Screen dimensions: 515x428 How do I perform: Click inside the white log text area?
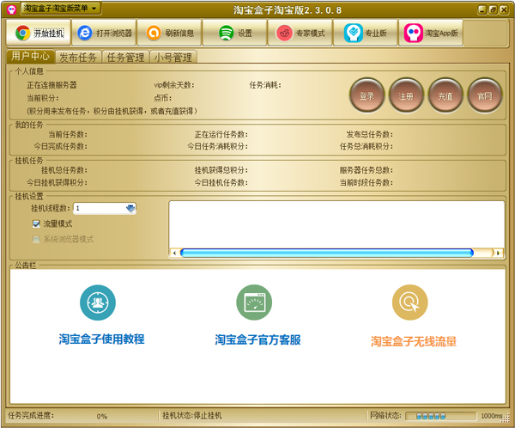336,224
